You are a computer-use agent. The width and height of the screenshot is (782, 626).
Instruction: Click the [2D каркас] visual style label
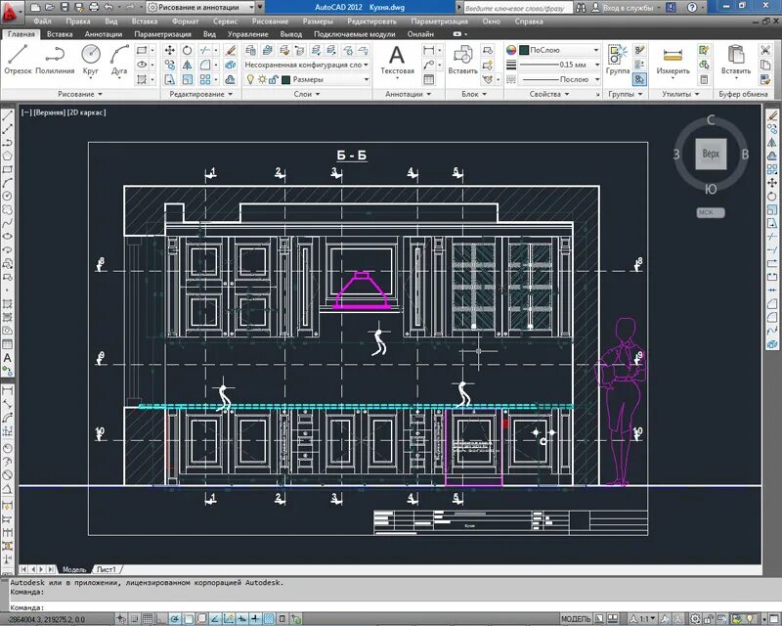point(87,112)
